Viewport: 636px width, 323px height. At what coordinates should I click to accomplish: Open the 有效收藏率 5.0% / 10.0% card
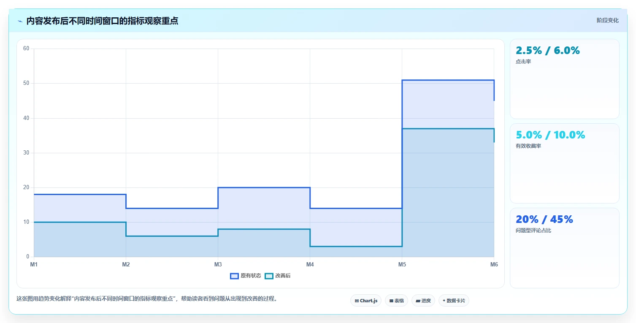564,163
